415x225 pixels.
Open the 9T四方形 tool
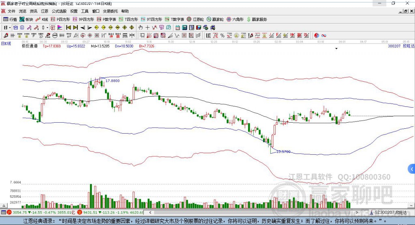click(152, 19)
